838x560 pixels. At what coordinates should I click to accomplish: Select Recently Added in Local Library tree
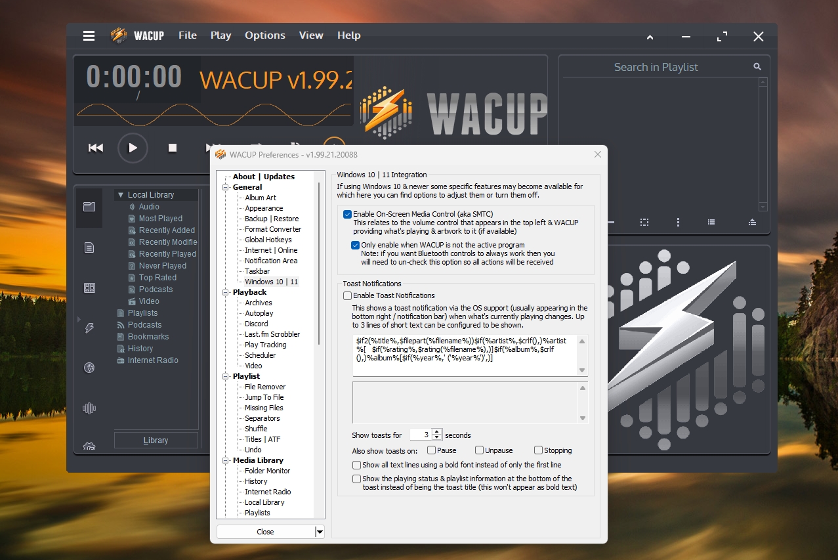(x=167, y=230)
